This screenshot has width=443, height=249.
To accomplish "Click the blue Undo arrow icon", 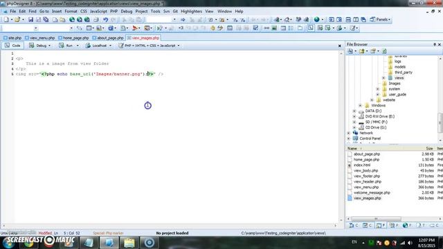I will coord(105,19).
